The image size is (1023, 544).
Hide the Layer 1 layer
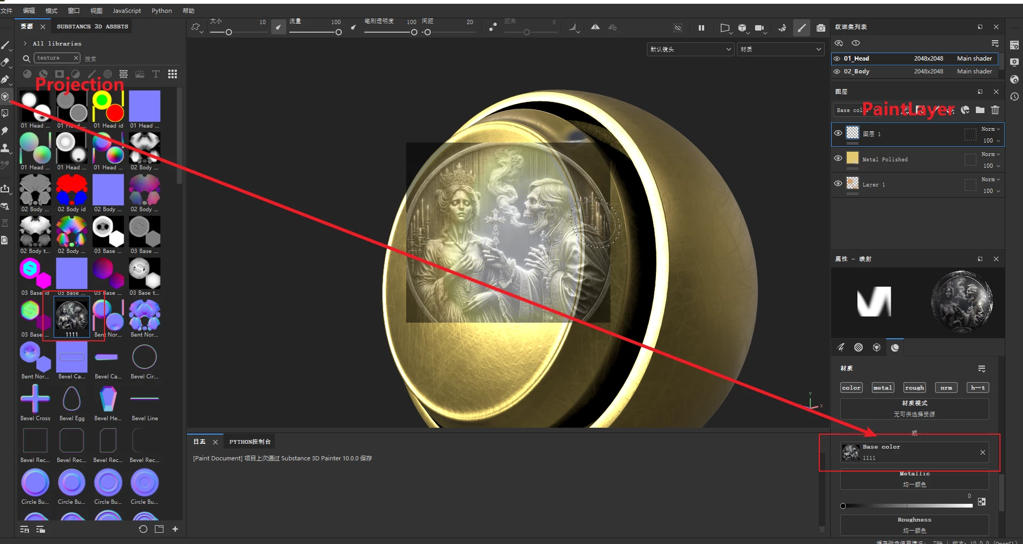coord(838,183)
